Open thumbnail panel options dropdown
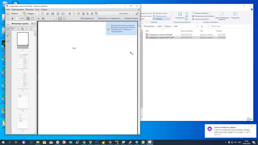This screenshot has width=258, height=145. coord(13,29)
